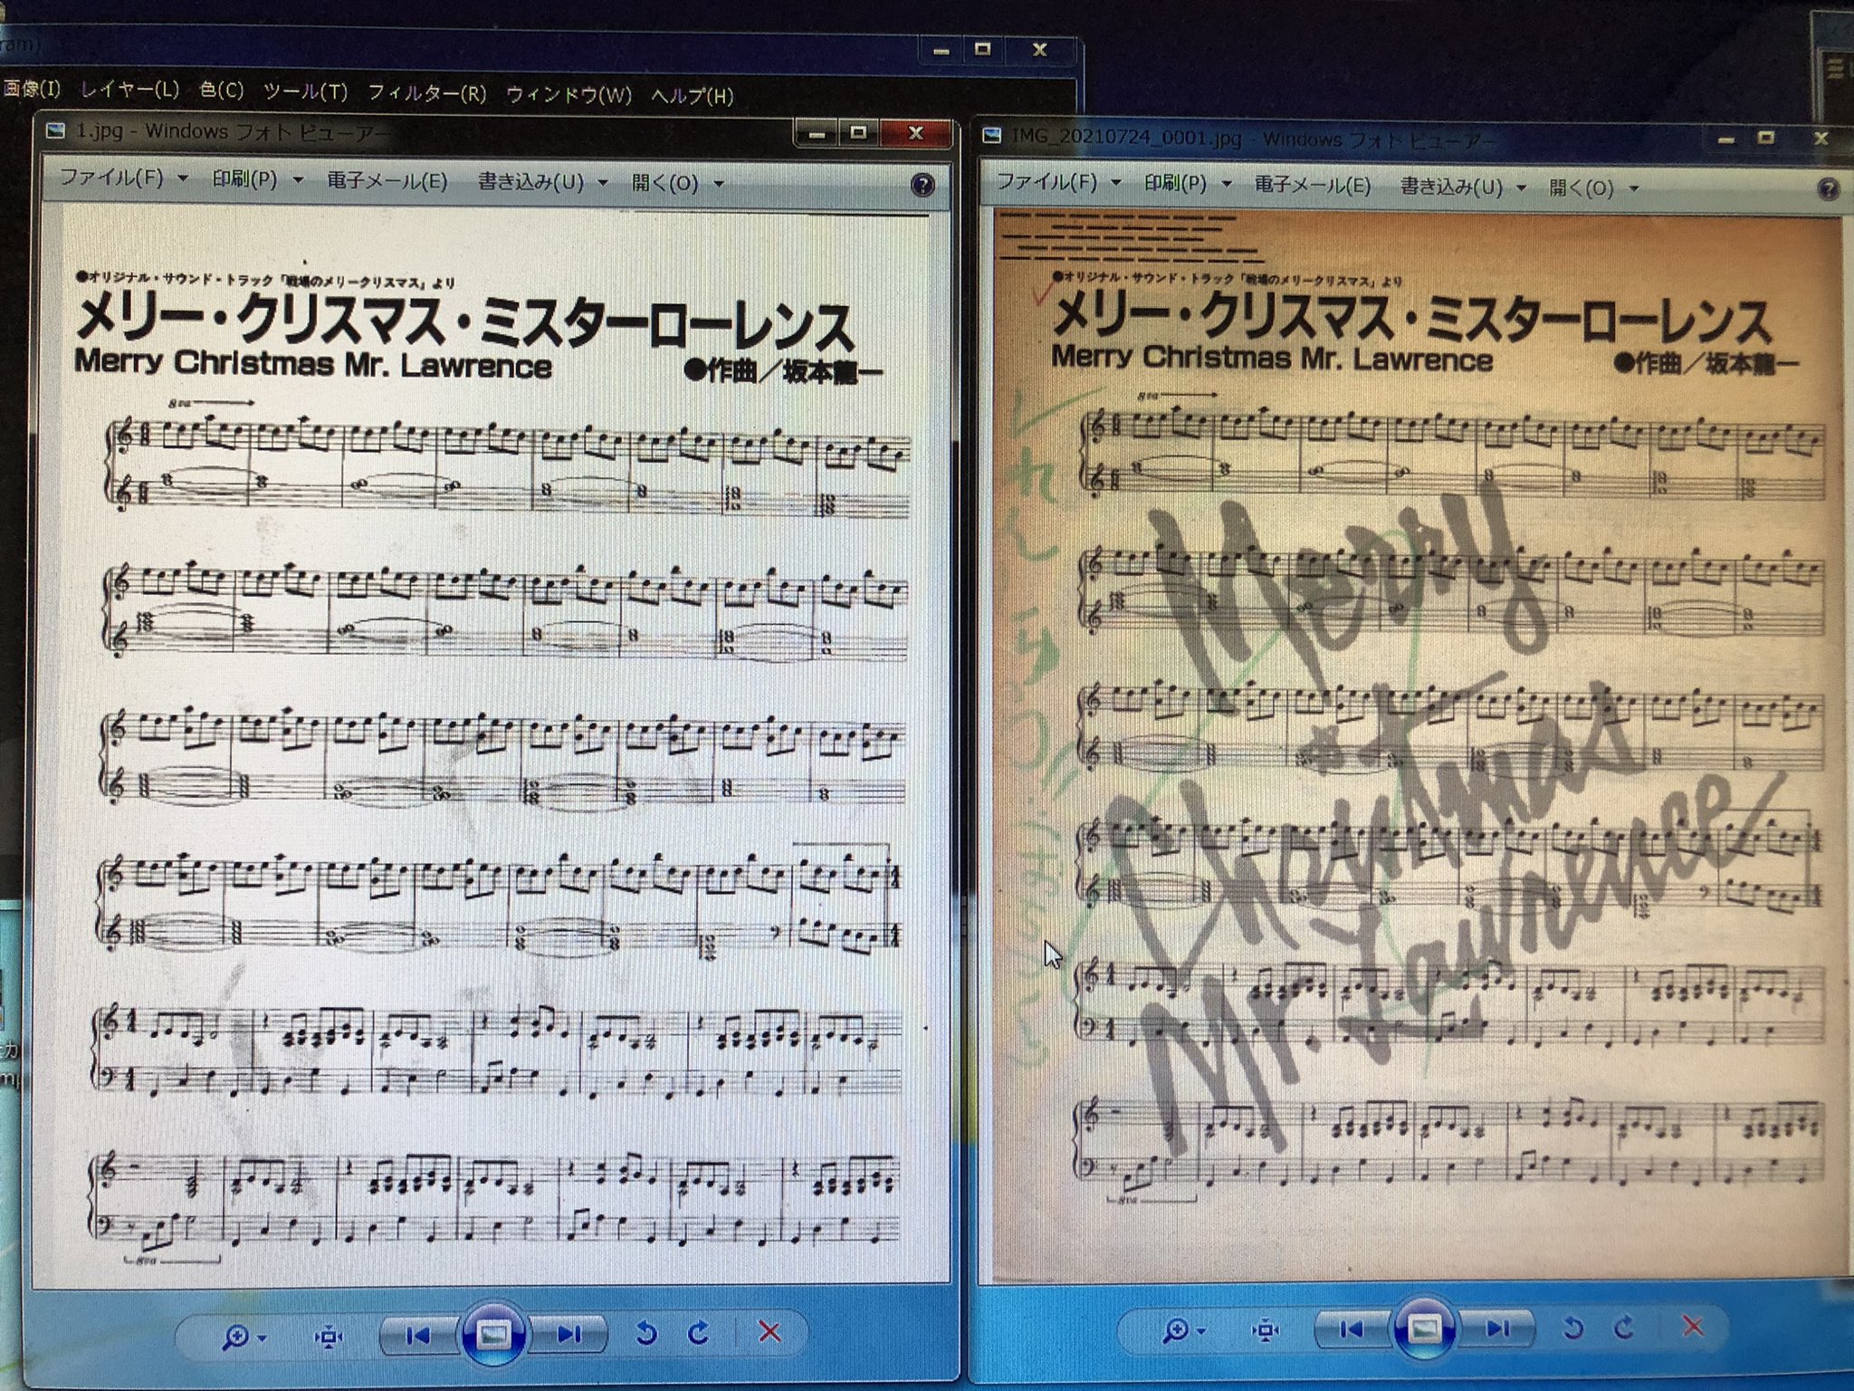Open ヘルプ(H) menu in background editor
The image size is (1854, 1391).
[x=692, y=95]
